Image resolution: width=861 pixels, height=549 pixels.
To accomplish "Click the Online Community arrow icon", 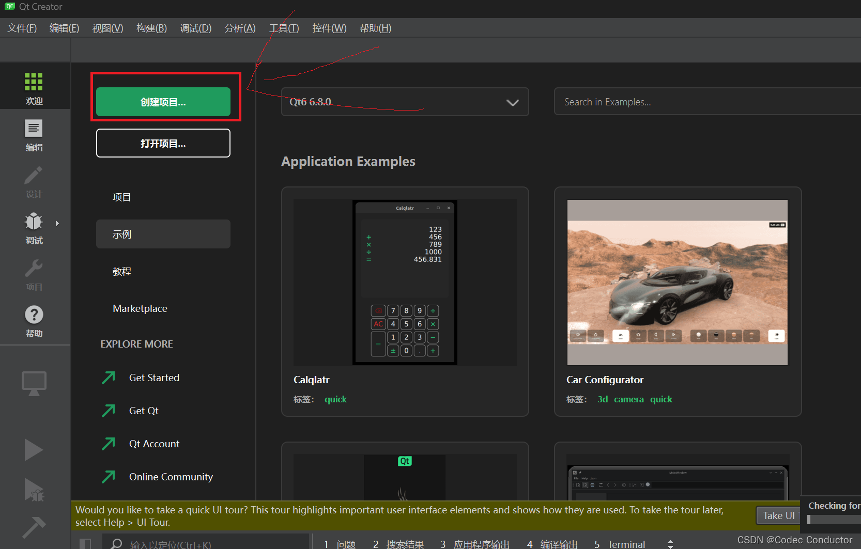I will pos(109,477).
